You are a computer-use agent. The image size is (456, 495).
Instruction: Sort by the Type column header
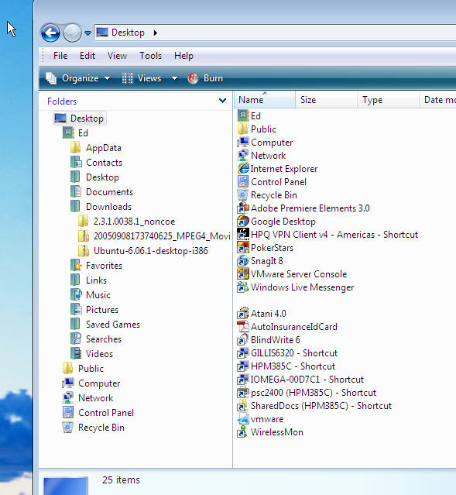389,100
